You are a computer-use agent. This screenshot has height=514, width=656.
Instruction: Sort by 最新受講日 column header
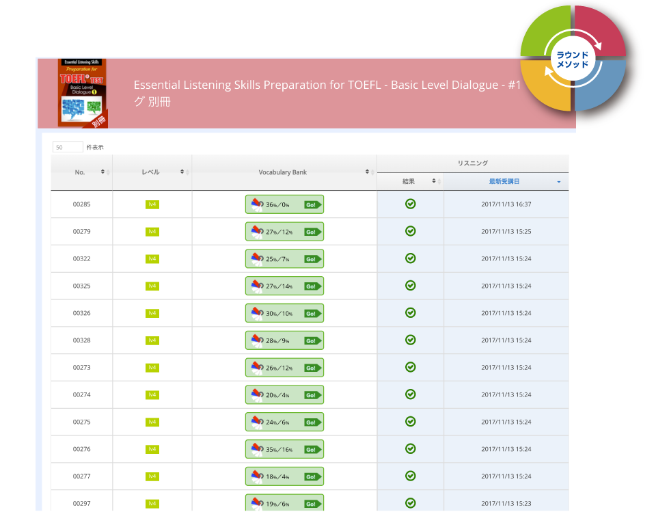(506, 181)
